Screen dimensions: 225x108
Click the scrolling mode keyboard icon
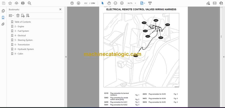pyautogui.click(x=150, y=3)
